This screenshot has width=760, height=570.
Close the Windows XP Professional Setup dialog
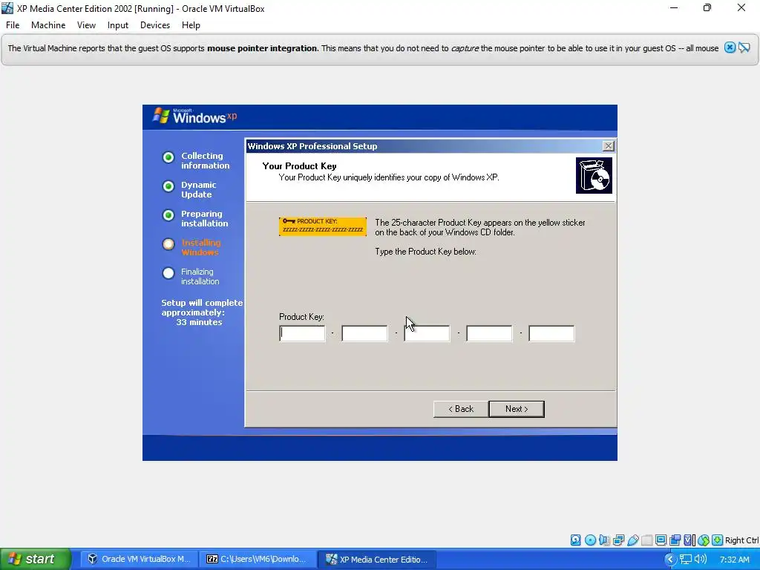click(x=609, y=146)
